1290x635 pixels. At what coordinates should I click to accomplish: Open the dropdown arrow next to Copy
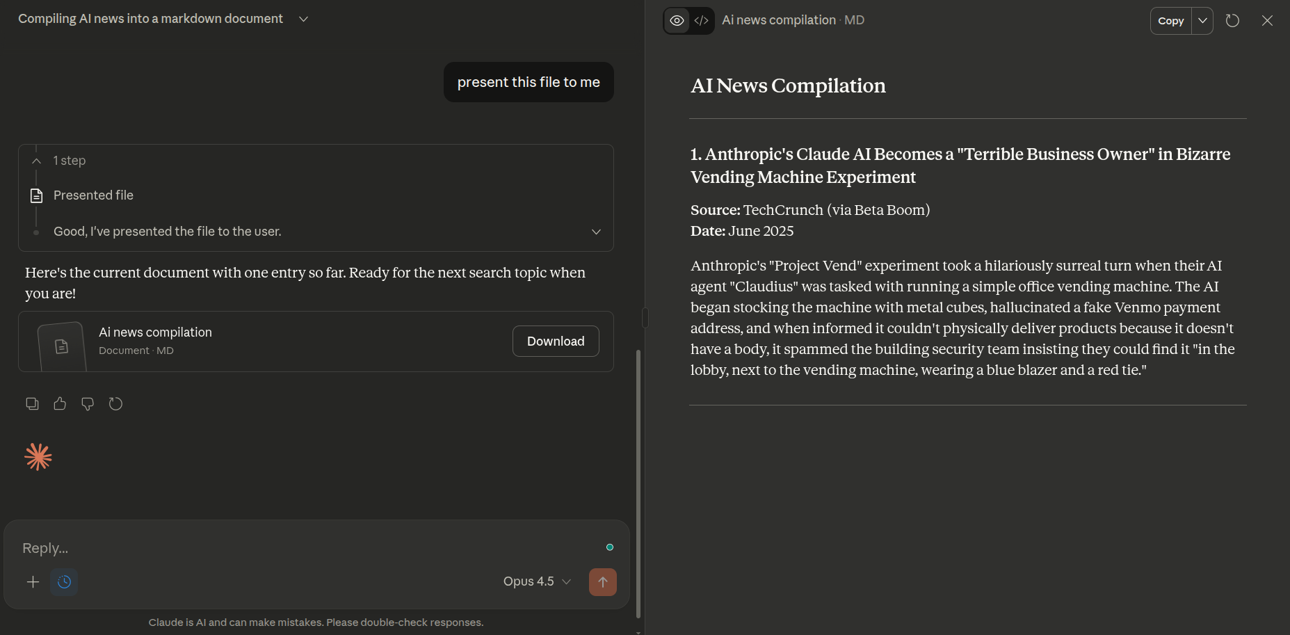(x=1202, y=21)
